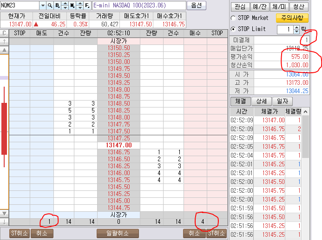Open the 청산 tab
The image size is (322, 240).
[299, 7]
